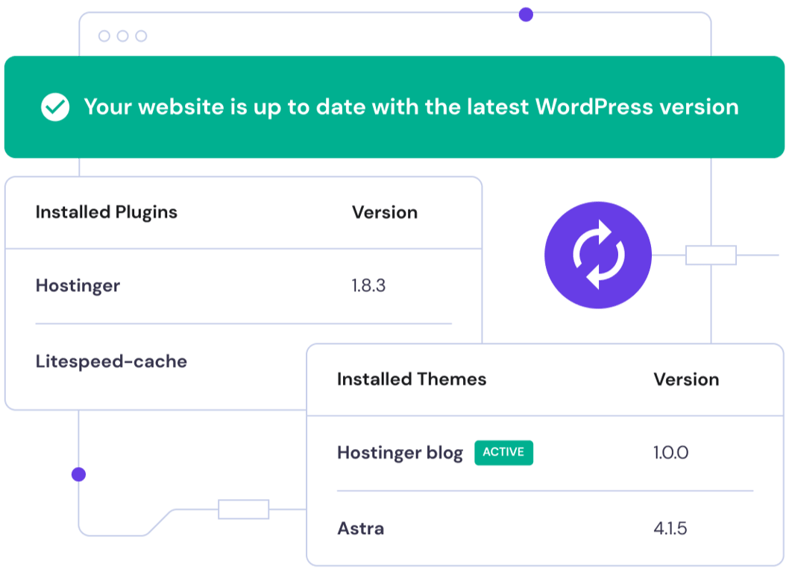Toggle the ACTIVE badge on Hostinger blog theme
789x572 pixels.
[503, 453]
